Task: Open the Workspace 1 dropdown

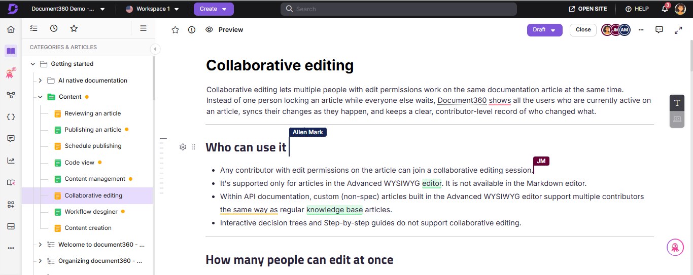Action: tap(152, 9)
